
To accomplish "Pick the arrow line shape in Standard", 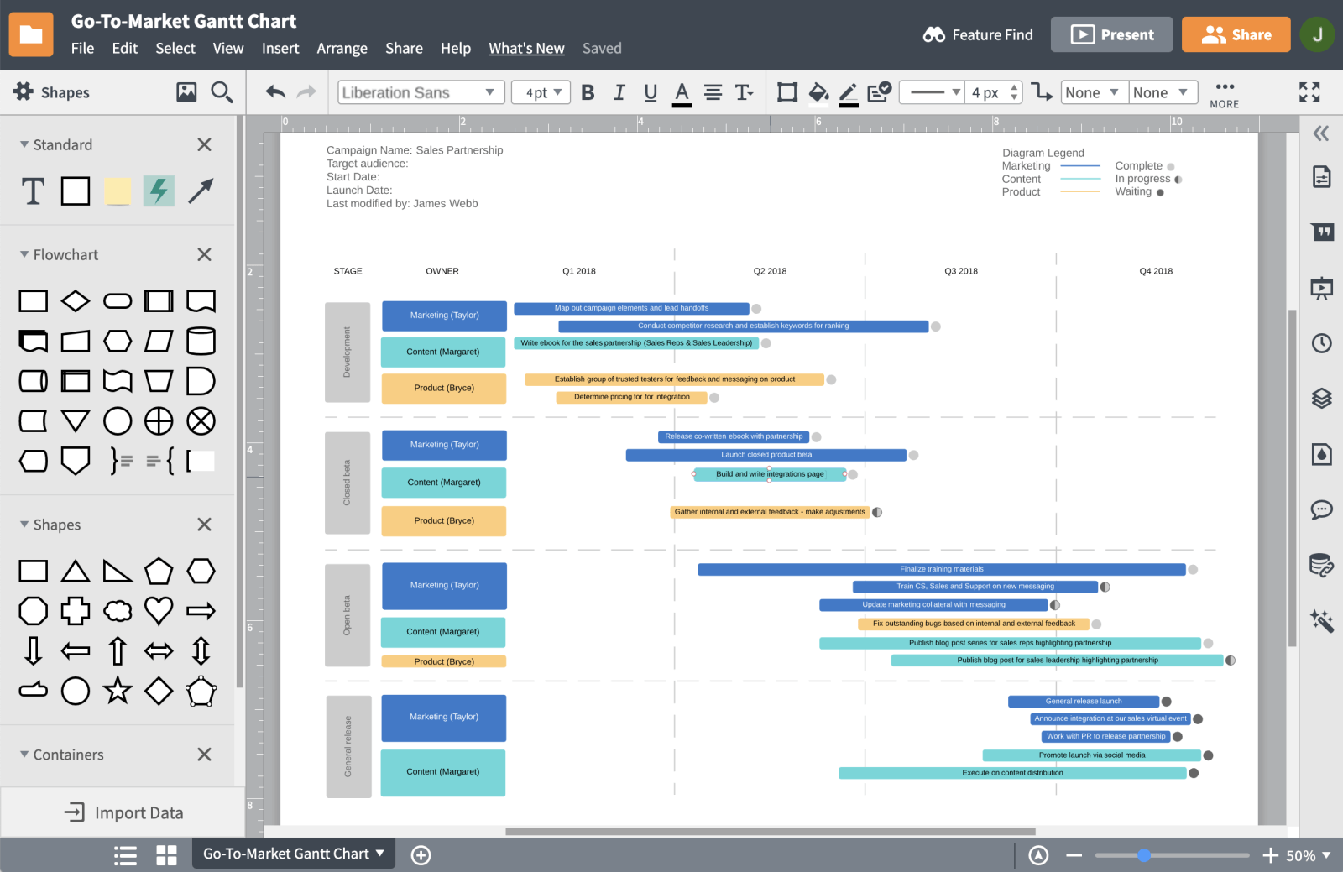I will click(201, 191).
